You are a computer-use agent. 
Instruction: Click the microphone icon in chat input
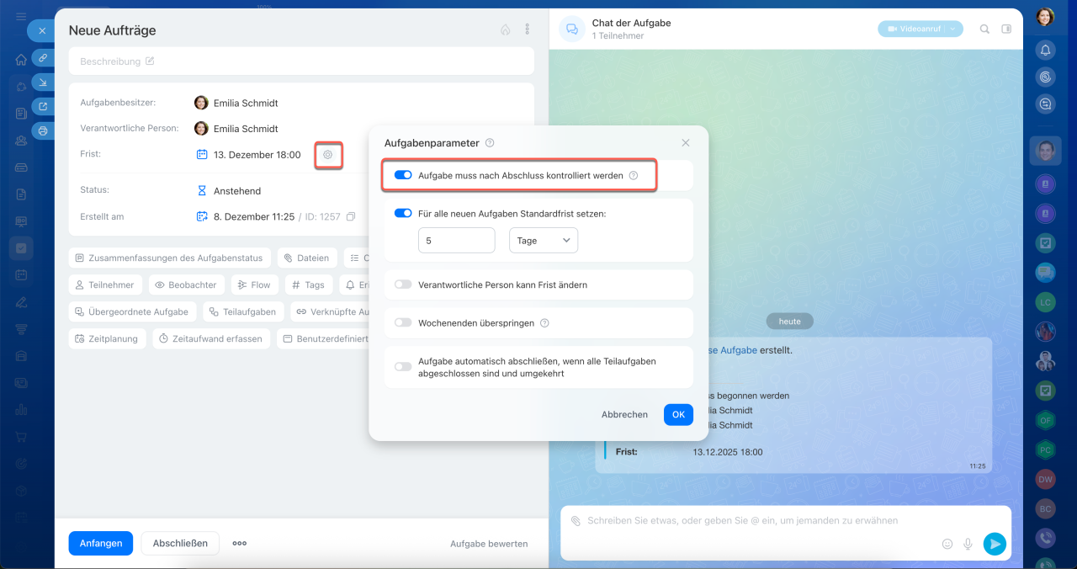click(968, 544)
